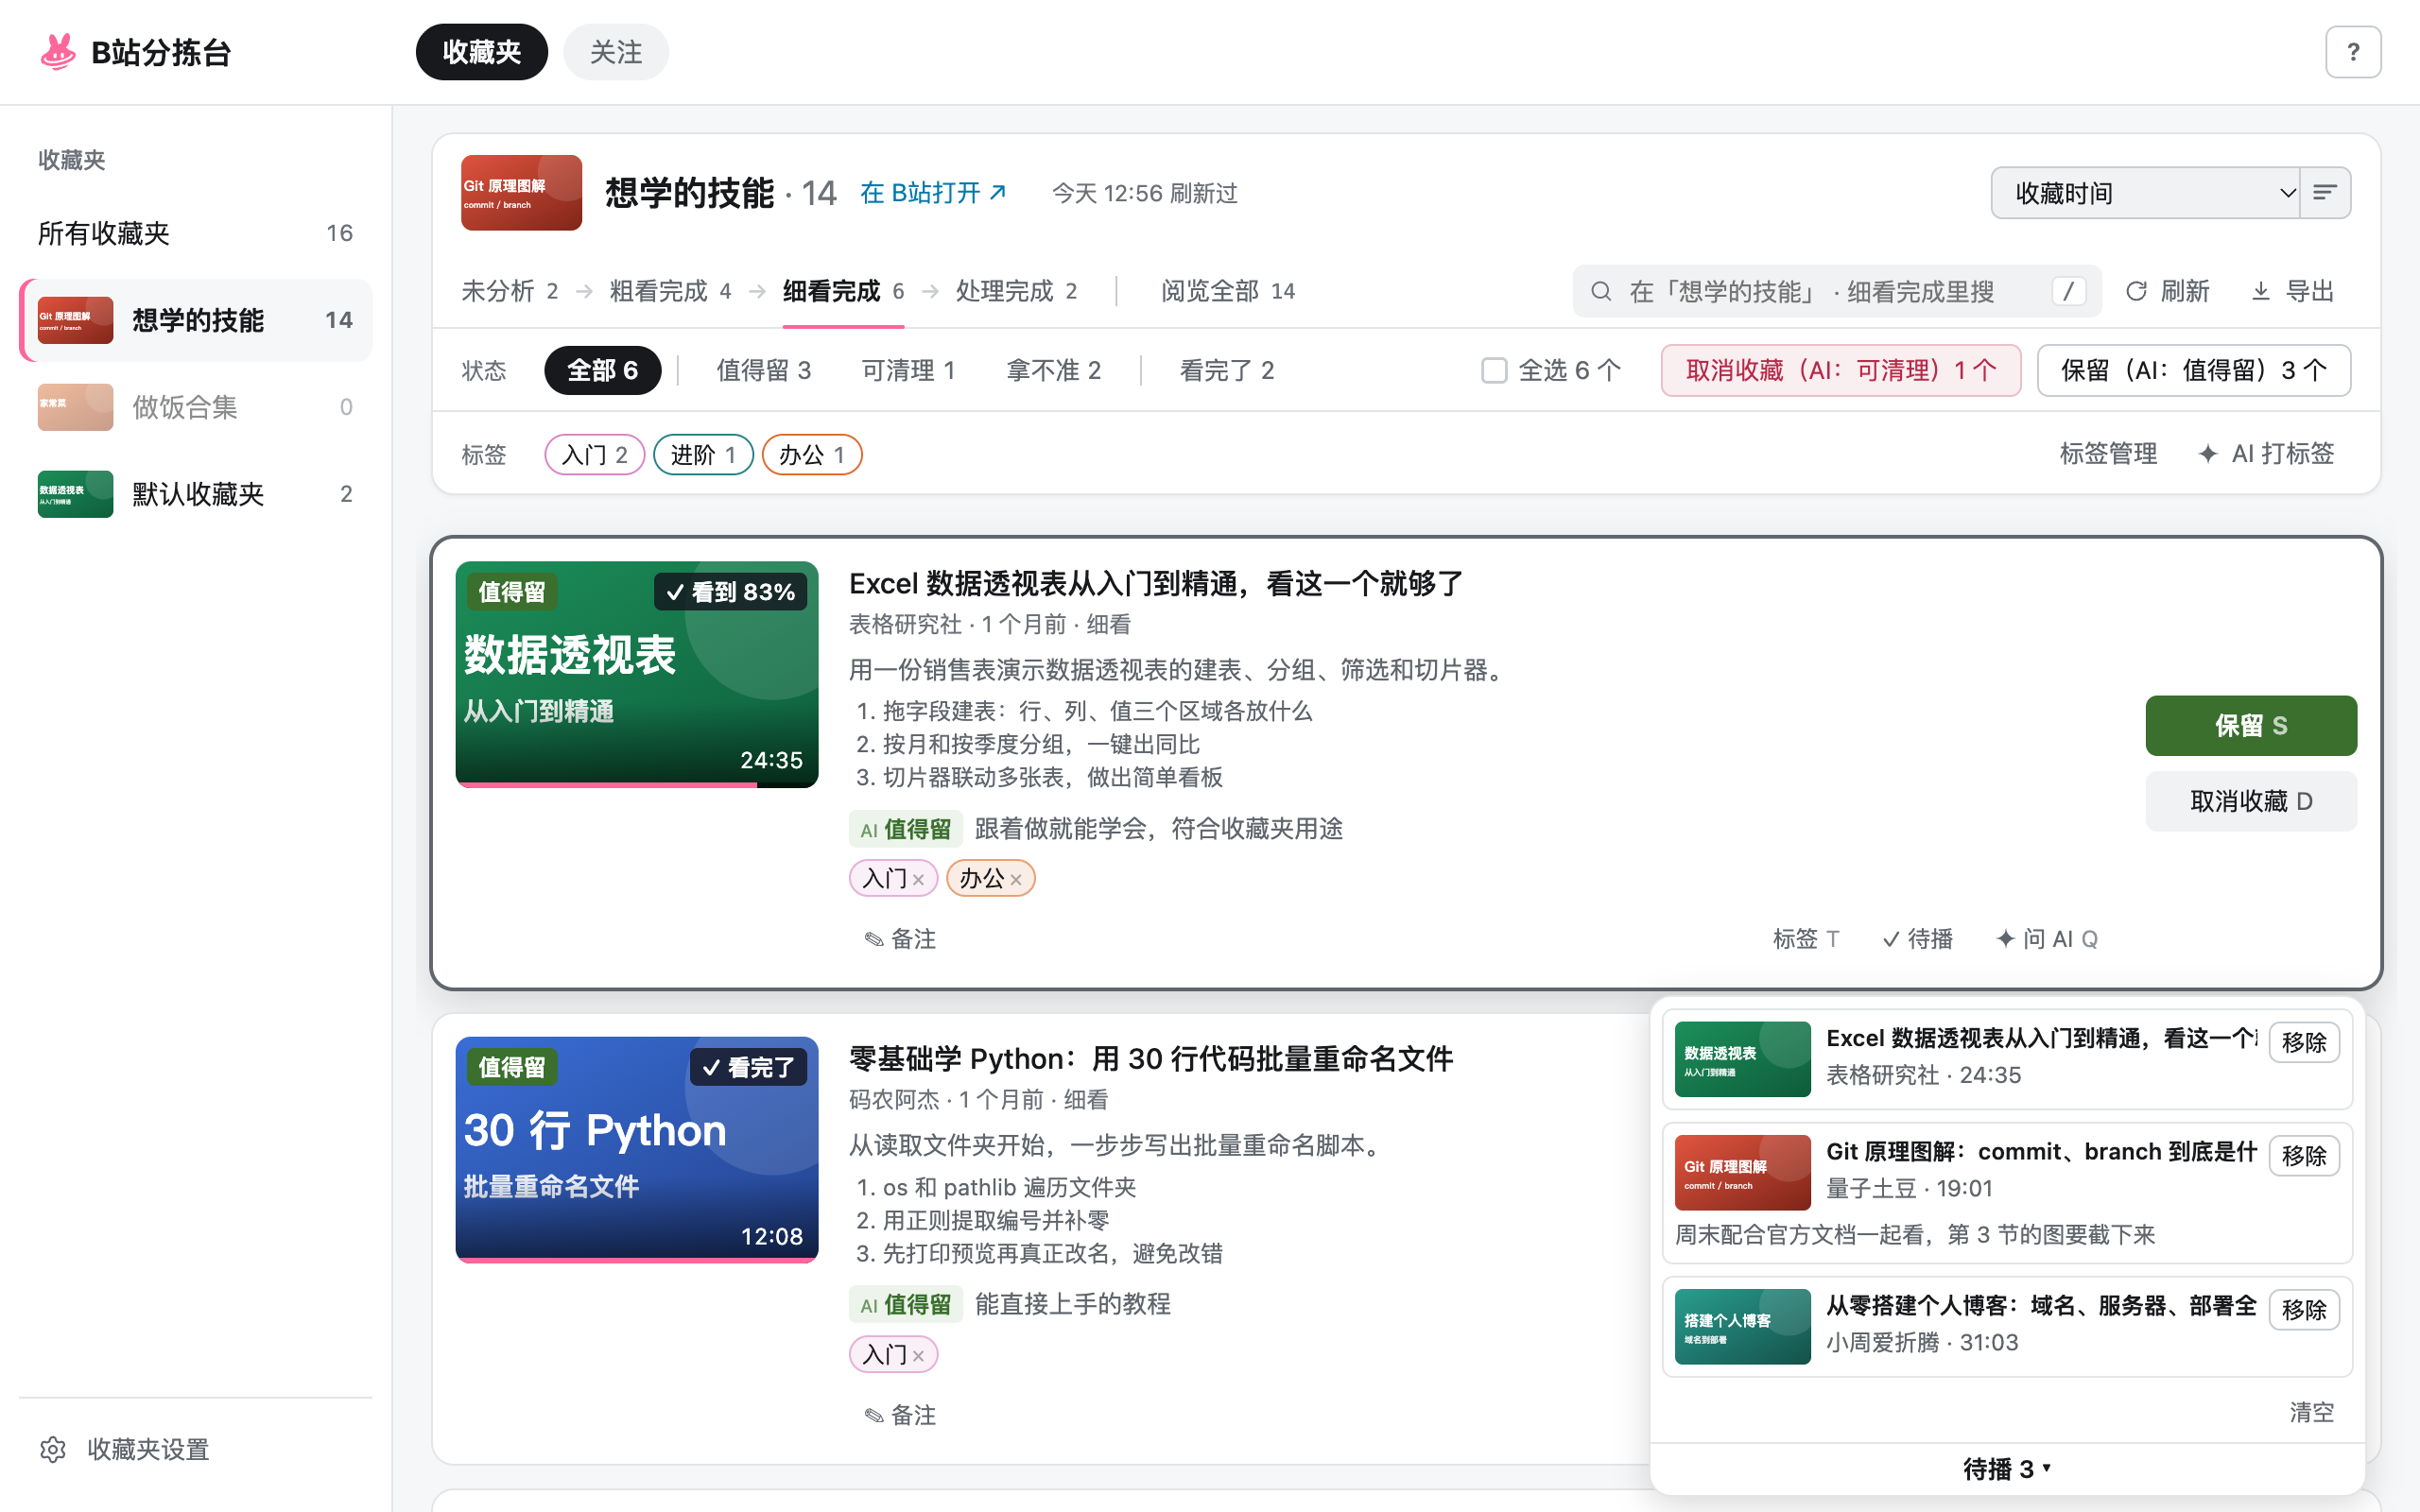
Task: Click the pink bunny app logo
Action: click(58, 52)
